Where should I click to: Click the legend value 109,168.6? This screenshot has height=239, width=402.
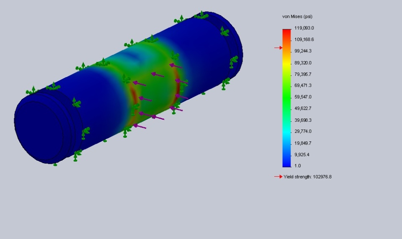(304, 39)
